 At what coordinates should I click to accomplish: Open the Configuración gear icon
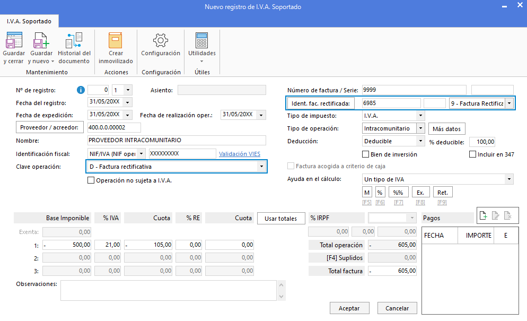click(161, 40)
